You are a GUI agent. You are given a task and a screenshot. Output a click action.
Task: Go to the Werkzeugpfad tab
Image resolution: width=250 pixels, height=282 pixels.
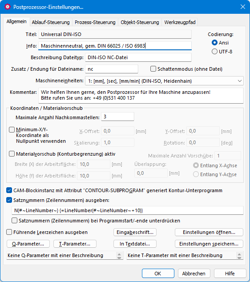point(180,22)
